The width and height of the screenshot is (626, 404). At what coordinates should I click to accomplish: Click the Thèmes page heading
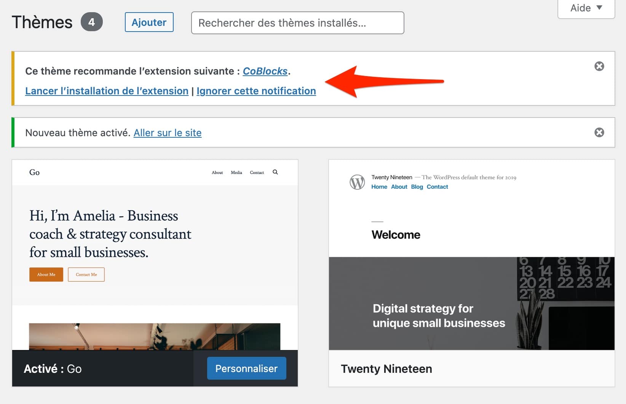[x=42, y=22]
